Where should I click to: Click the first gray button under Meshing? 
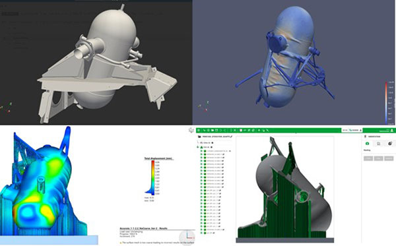pyautogui.click(x=368, y=158)
